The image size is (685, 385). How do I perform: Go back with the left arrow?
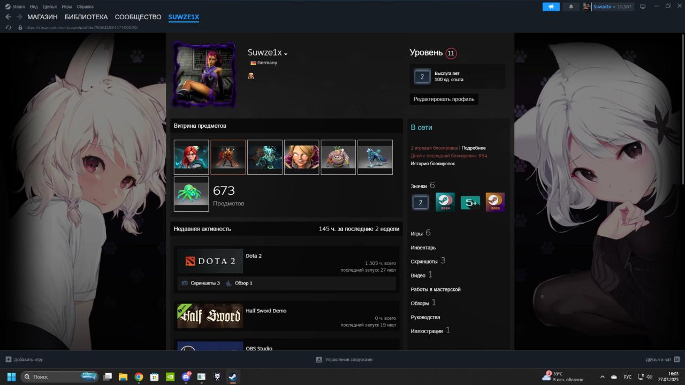pyautogui.click(x=8, y=17)
